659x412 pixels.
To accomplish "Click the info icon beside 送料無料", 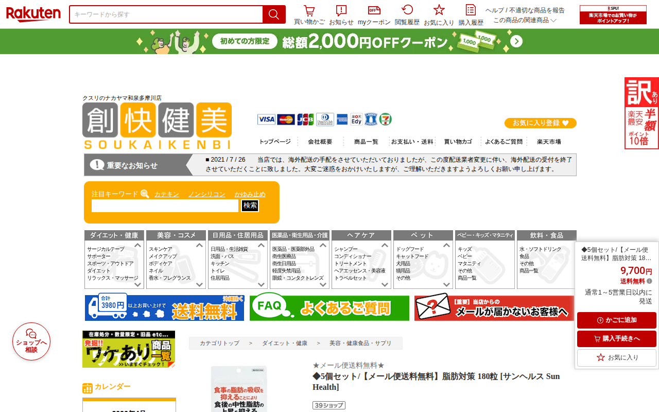I will pos(649,281).
